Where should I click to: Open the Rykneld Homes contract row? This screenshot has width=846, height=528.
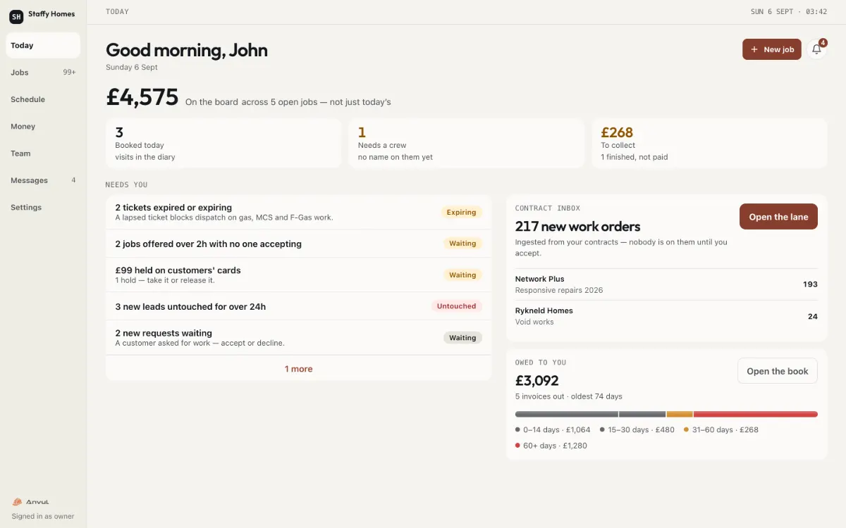click(666, 316)
